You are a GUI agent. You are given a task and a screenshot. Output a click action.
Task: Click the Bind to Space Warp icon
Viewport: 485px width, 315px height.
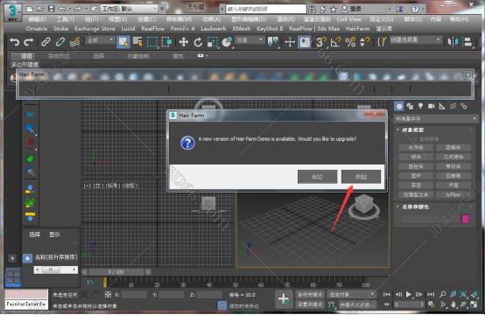[x=75, y=42]
